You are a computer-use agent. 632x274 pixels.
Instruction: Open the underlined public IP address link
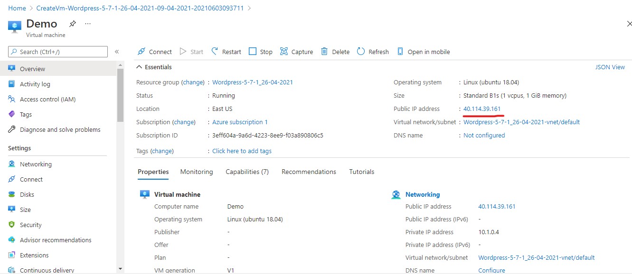click(x=482, y=109)
